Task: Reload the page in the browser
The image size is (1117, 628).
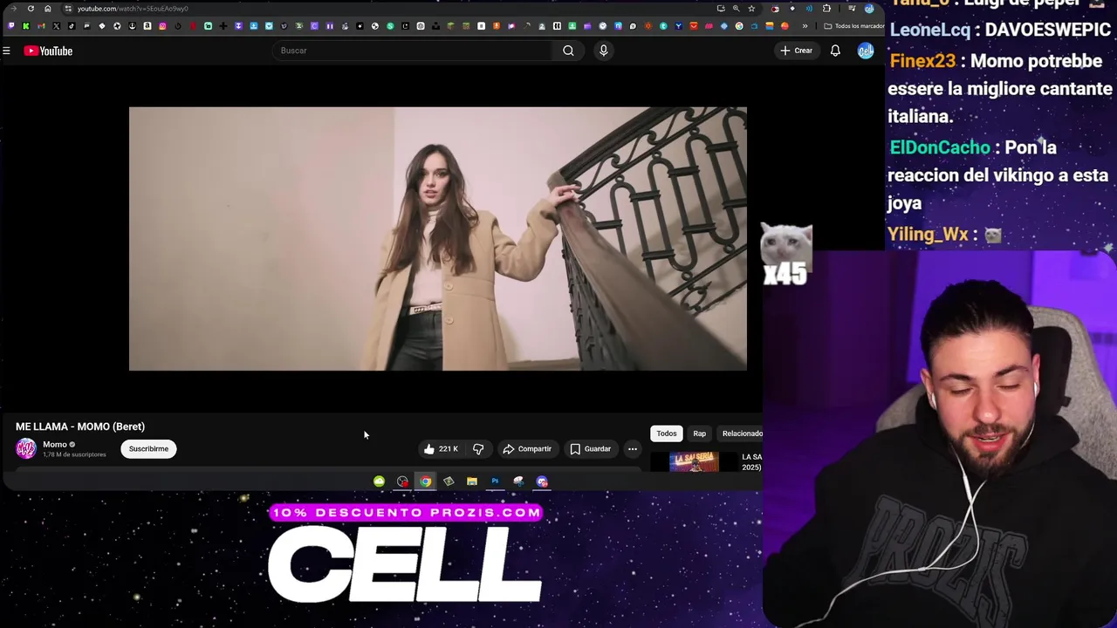Action: (31, 9)
